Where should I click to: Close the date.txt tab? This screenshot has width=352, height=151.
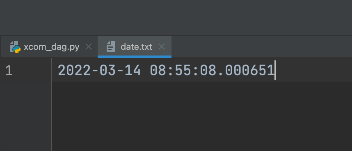click(162, 47)
